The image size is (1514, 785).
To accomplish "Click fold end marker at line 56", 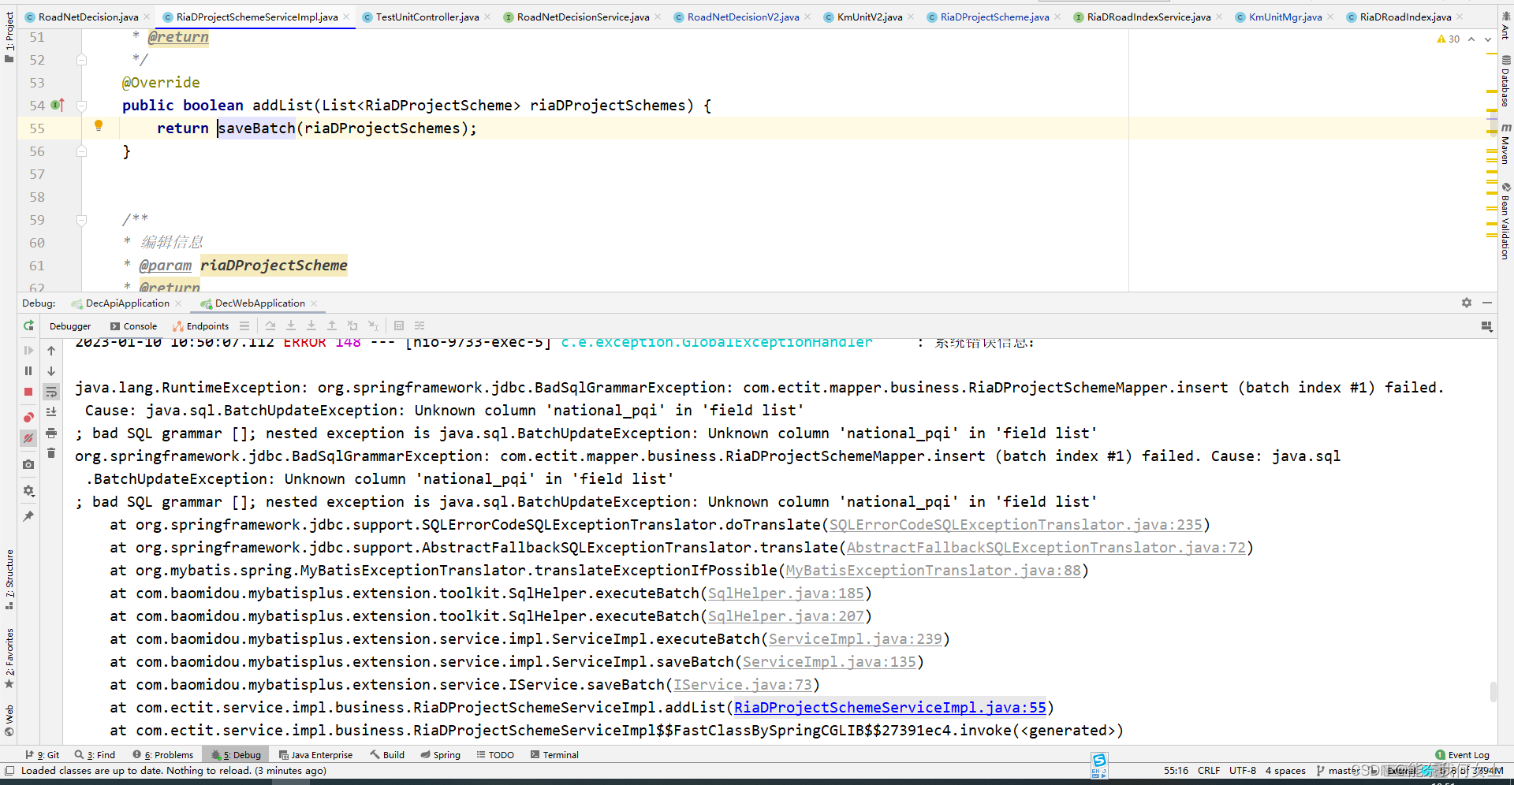I will 81,151.
